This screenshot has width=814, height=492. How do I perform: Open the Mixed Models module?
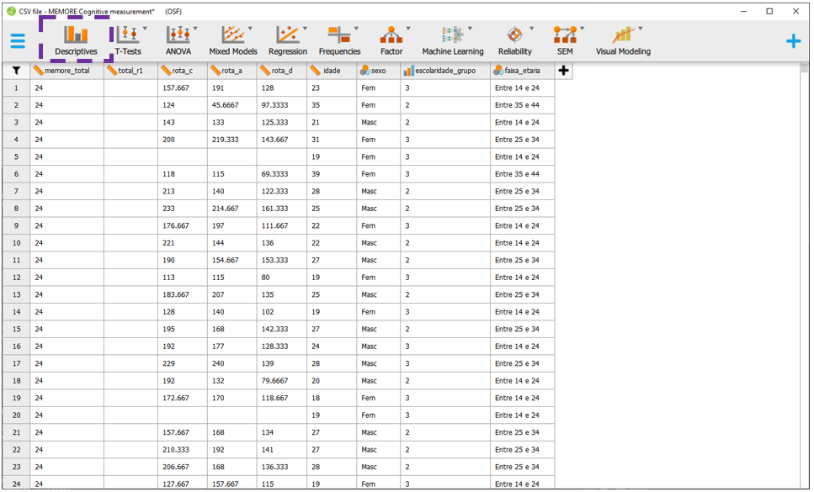pos(232,40)
